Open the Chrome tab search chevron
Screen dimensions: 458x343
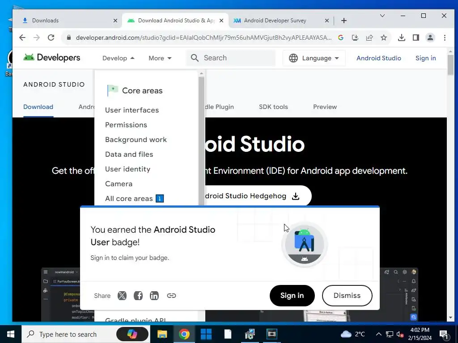pyautogui.click(x=382, y=16)
